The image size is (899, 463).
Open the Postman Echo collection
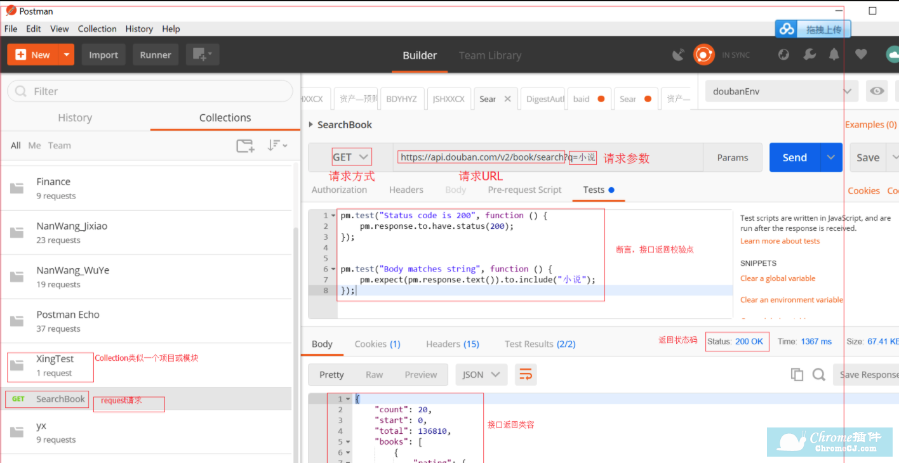click(146, 322)
